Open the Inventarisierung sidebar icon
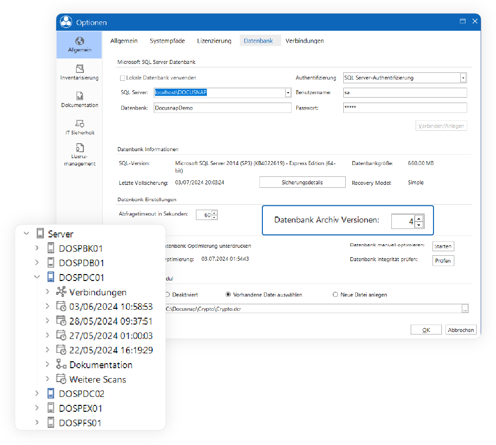The image size is (496, 445). [80, 68]
